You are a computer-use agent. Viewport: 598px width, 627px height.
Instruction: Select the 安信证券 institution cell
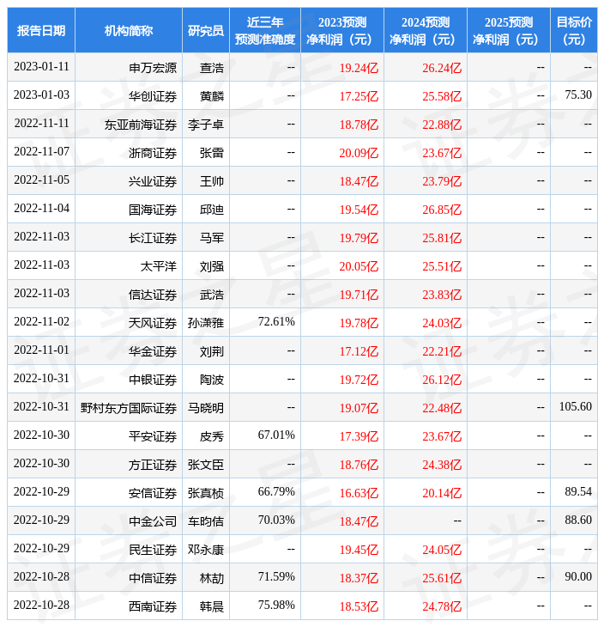[129, 493]
